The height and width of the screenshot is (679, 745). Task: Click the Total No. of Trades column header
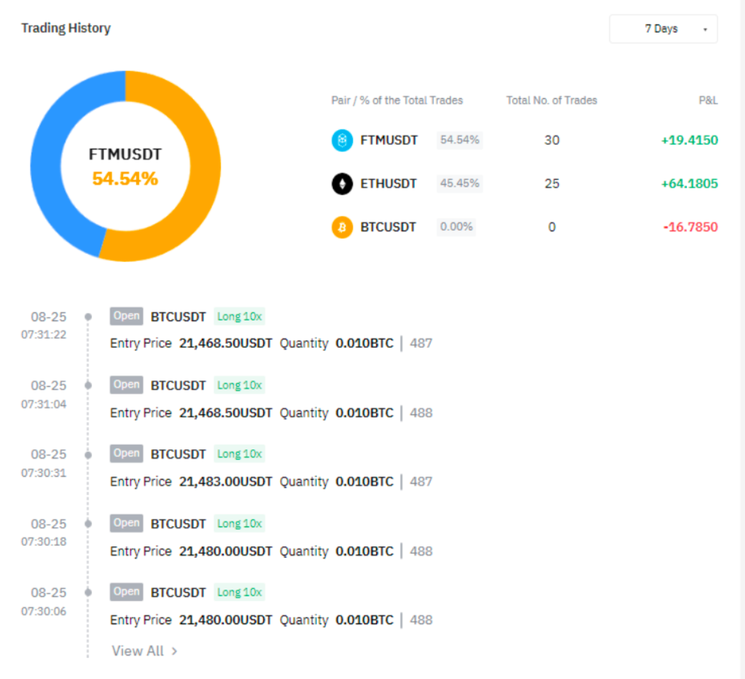pyautogui.click(x=552, y=100)
